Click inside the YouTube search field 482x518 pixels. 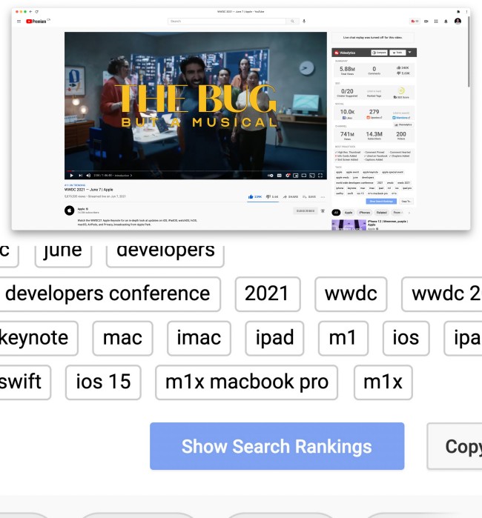pyautogui.click(x=227, y=21)
